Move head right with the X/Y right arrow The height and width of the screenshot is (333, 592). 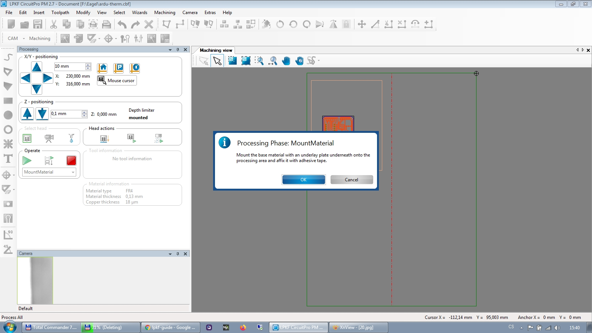click(x=47, y=78)
